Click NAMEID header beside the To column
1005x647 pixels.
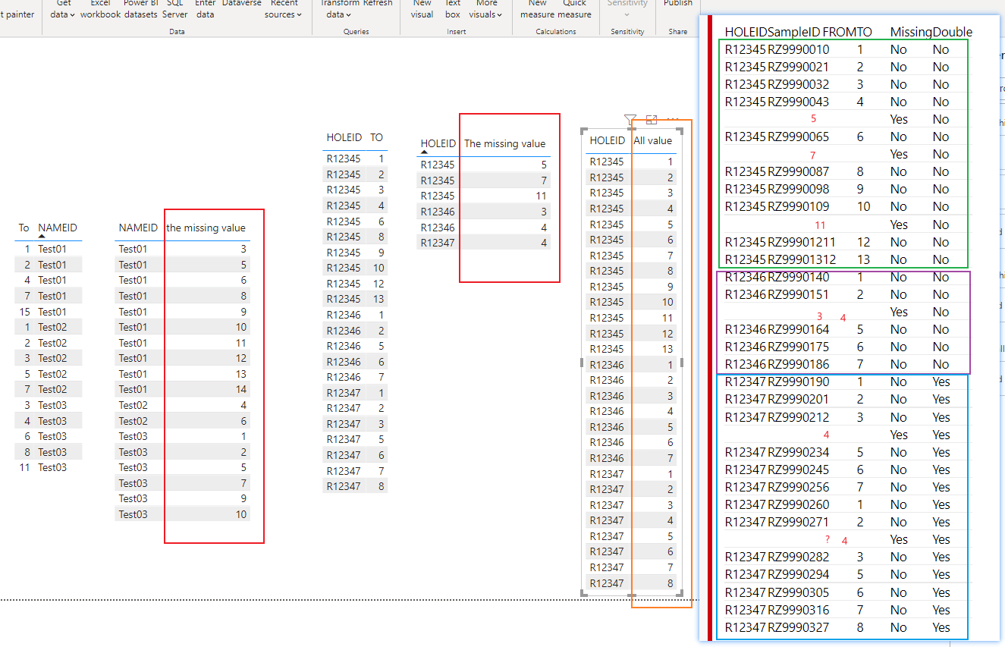[x=58, y=228]
